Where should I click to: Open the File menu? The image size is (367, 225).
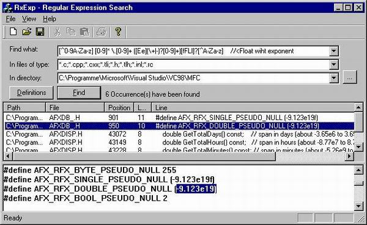pyautogui.click(x=11, y=19)
